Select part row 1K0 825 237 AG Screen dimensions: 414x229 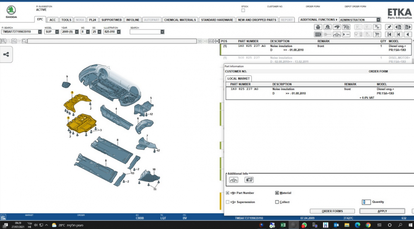pyautogui.click(x=316, y=50)
